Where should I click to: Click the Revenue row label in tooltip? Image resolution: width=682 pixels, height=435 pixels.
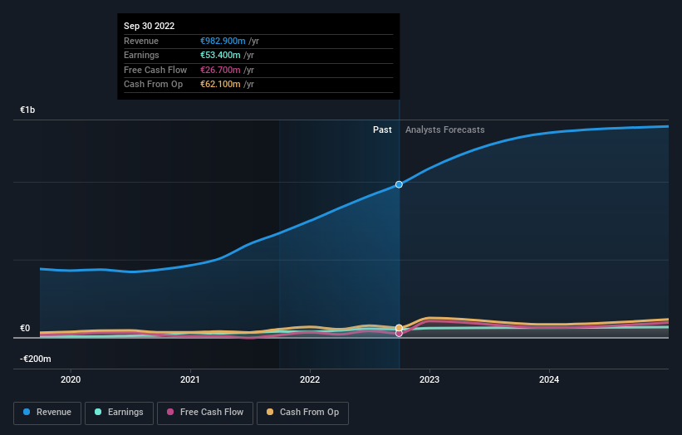[141, 41]
